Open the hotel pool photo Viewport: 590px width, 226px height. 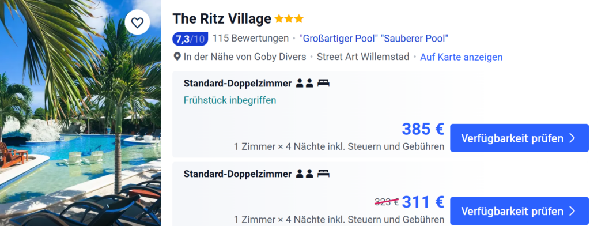[81, 113]
